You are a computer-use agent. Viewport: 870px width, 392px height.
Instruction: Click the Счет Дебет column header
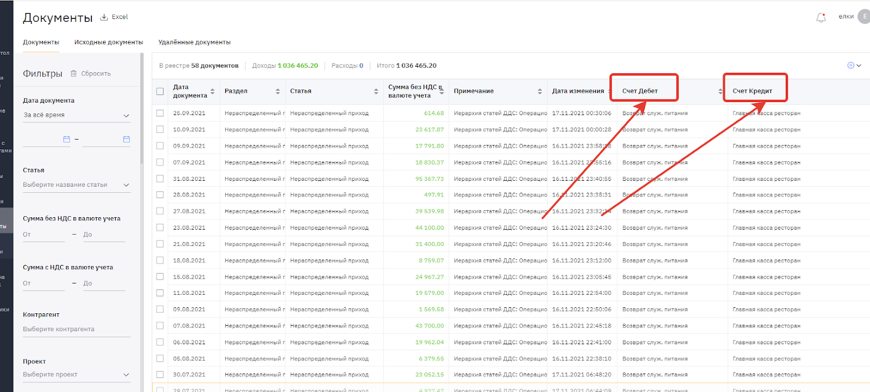640,91
